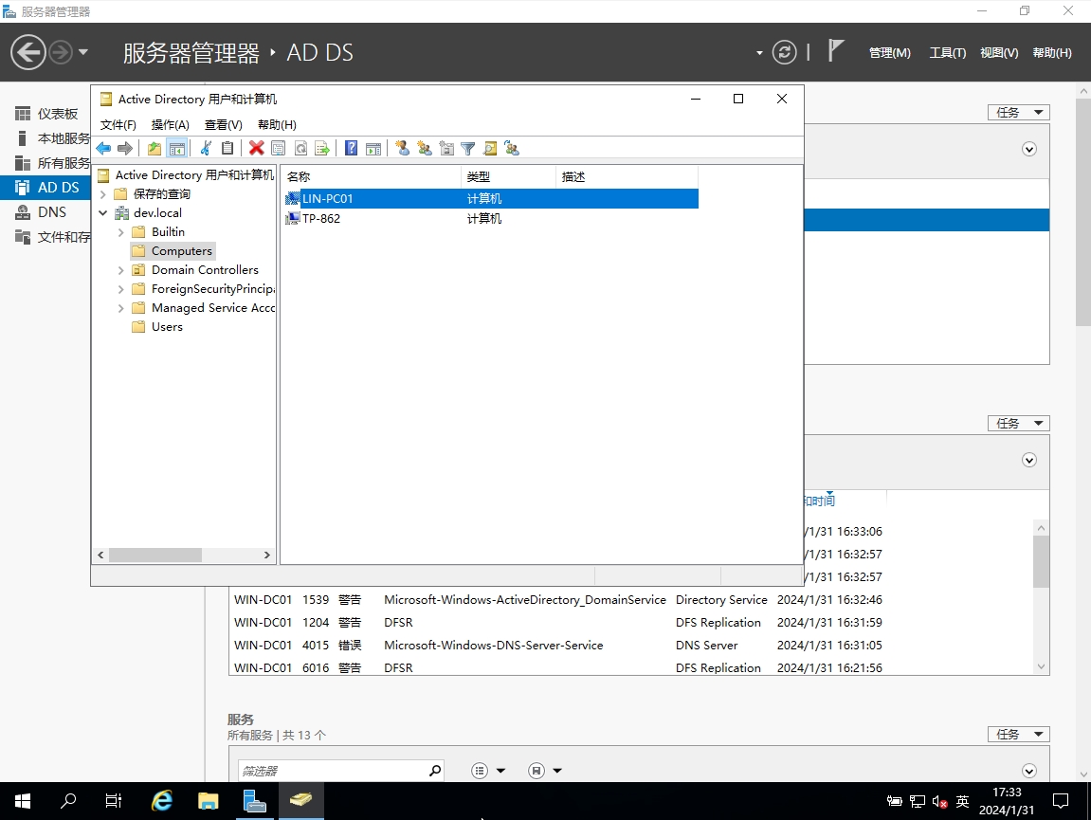Screen dimensions: 1091x820
Task: Open the 工具(T) menu in Server Manager
Action: pos(947,53)
